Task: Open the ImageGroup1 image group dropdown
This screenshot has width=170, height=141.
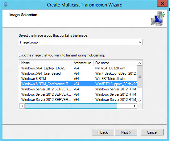Action: tap(81, 42)
